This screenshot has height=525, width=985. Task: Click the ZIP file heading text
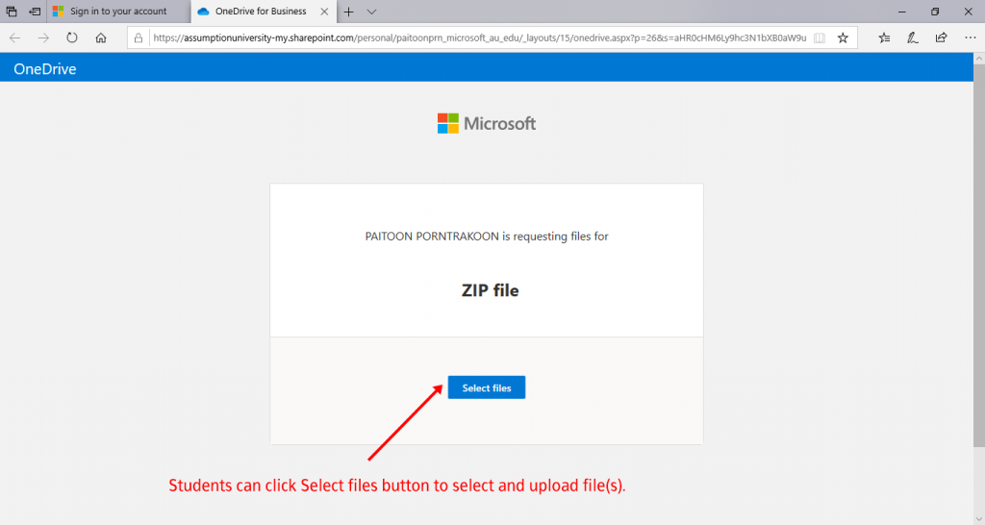click(490, 290)
